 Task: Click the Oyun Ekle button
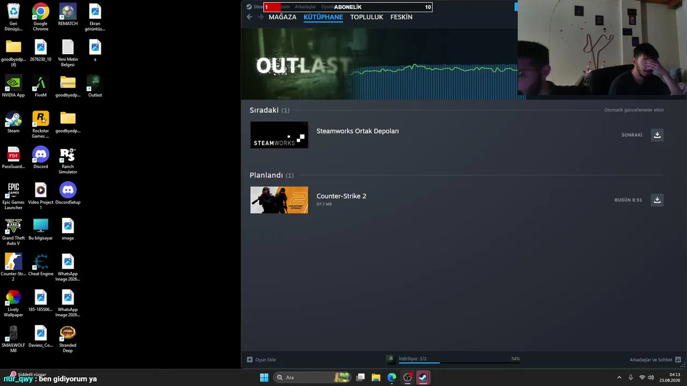261,359
